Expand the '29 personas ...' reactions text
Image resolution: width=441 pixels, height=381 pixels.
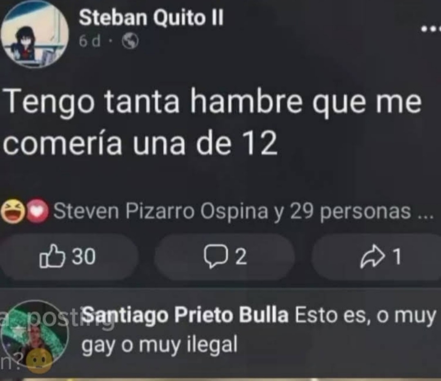pos(361,212)
